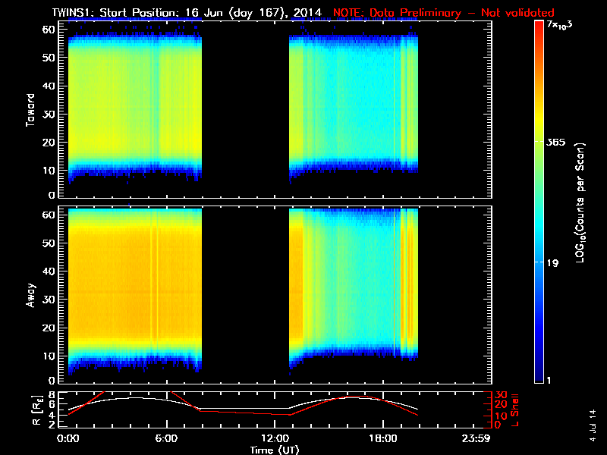Click the '7x10^3' colorbar maximum value
This screenshot has width=607, height=455.
(559, 25)
